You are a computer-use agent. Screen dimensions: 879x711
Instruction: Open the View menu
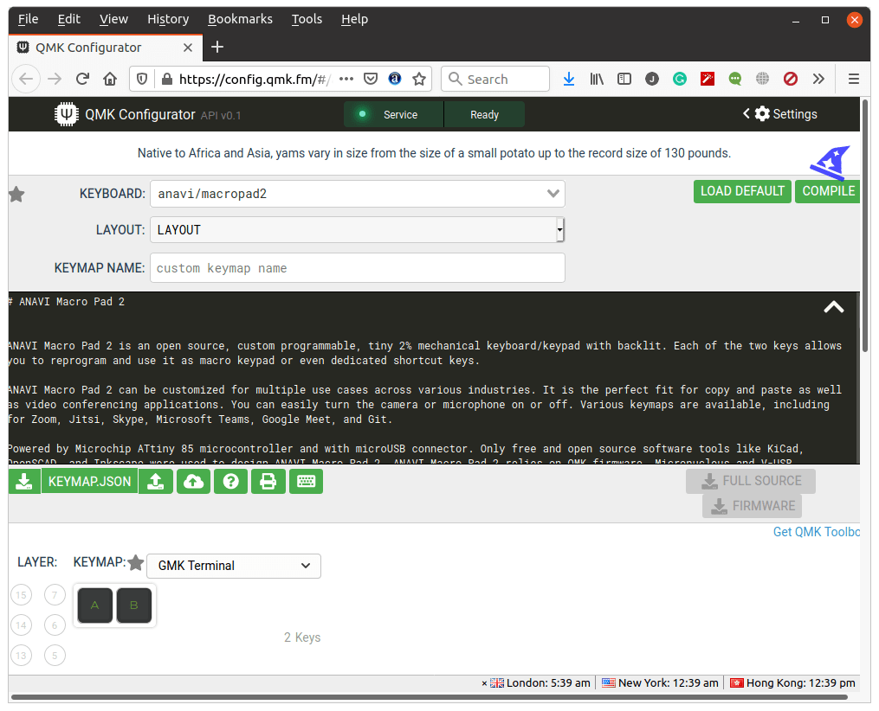pyautogui.click(x=113, y=19)
